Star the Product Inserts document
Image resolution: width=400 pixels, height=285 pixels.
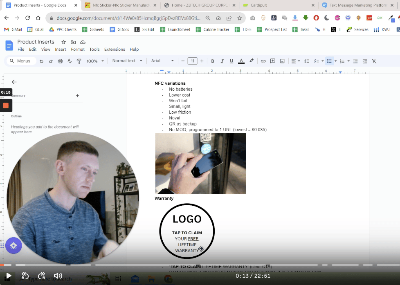(x=63, y=42)
